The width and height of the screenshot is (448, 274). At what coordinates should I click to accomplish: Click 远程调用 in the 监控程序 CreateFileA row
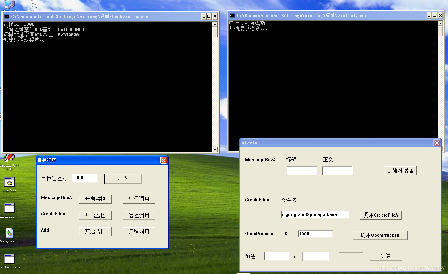click(139, 215)
